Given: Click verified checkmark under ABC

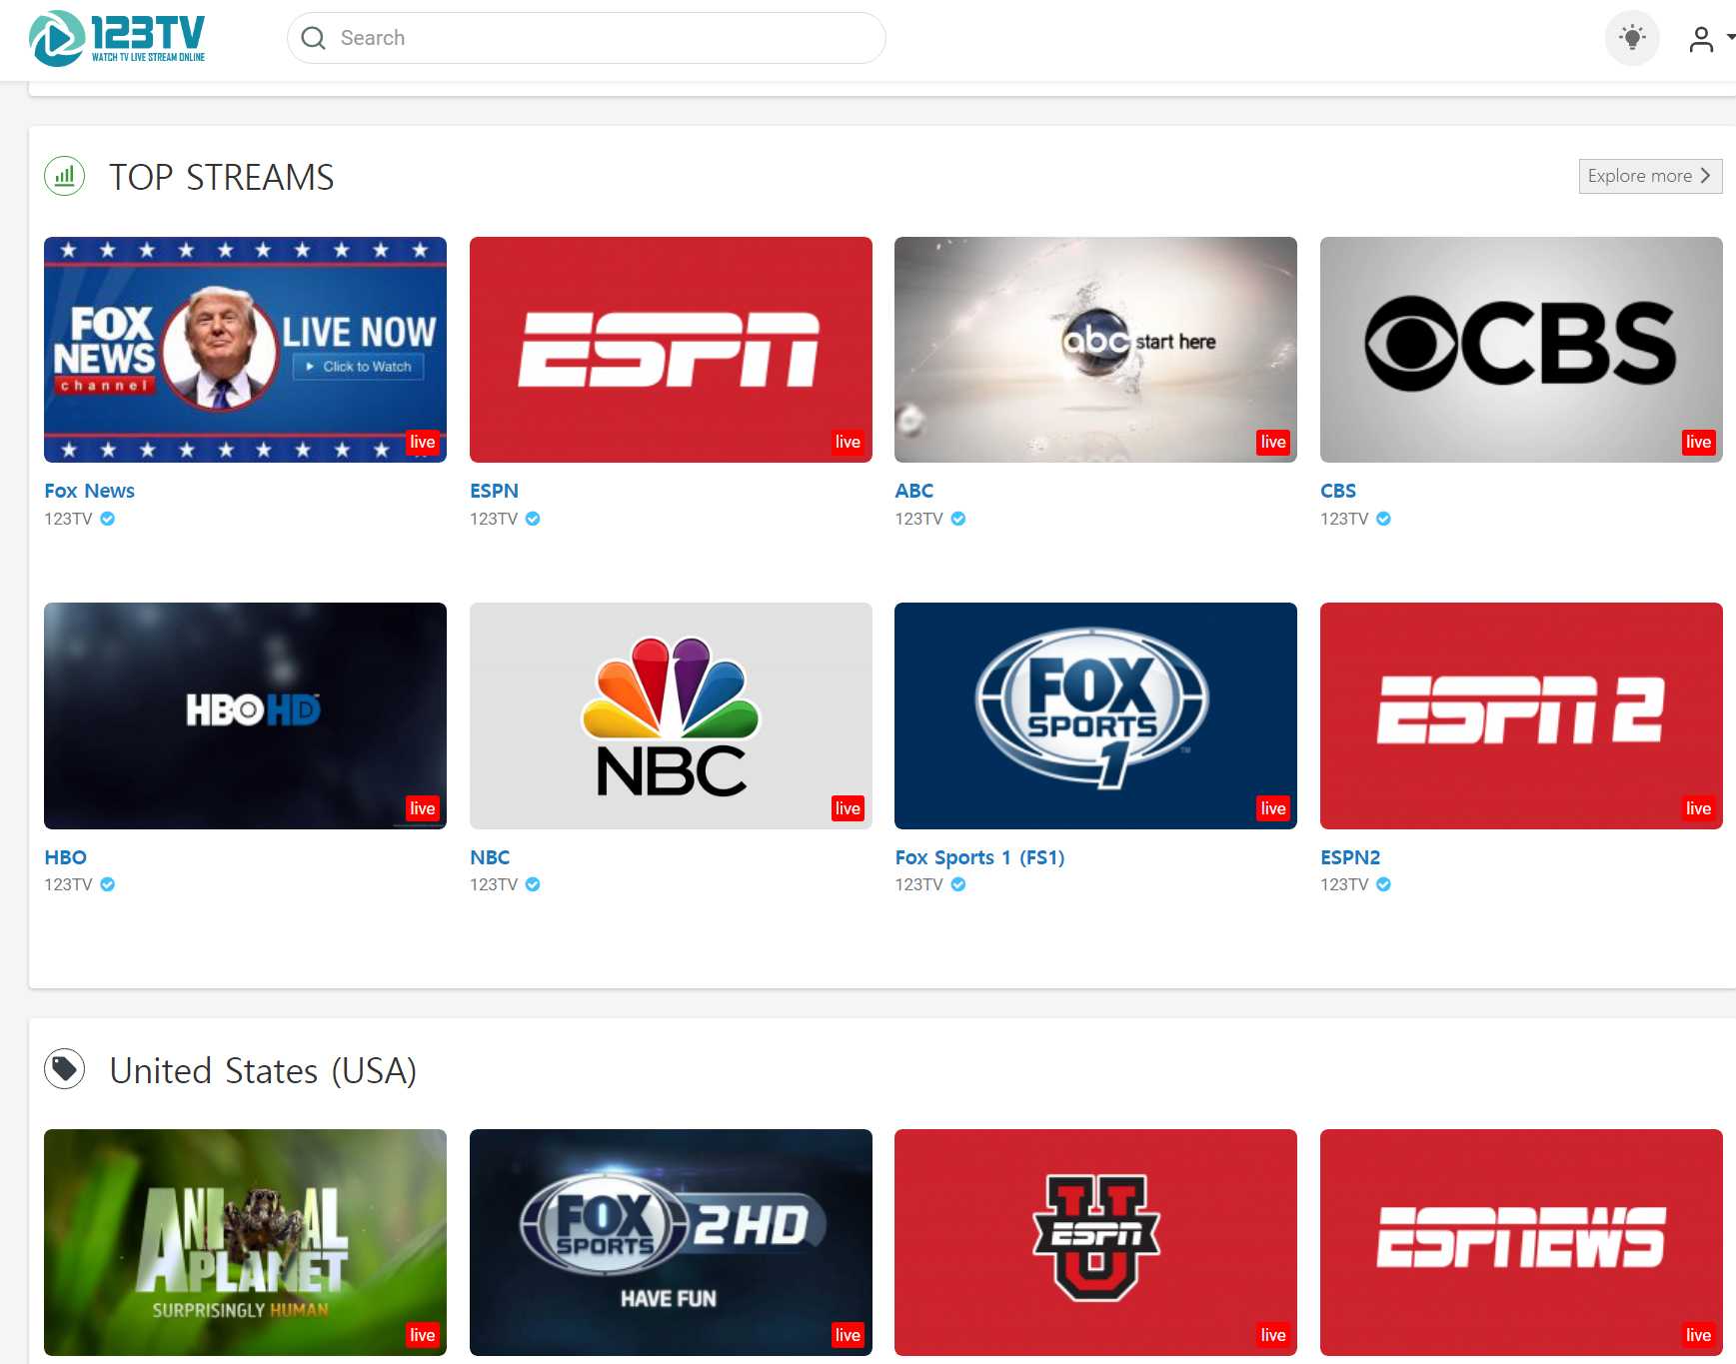Looking at the screenshot, I should pyautogui.click(x=958, y=519).
